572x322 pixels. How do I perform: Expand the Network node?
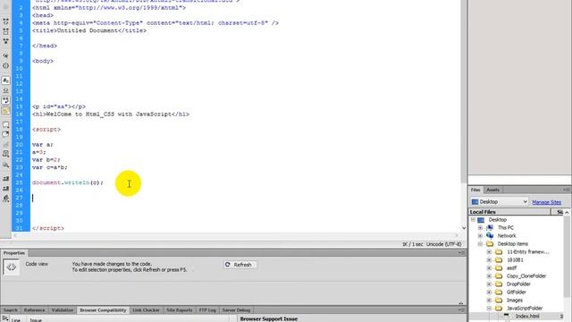point(480,236)
